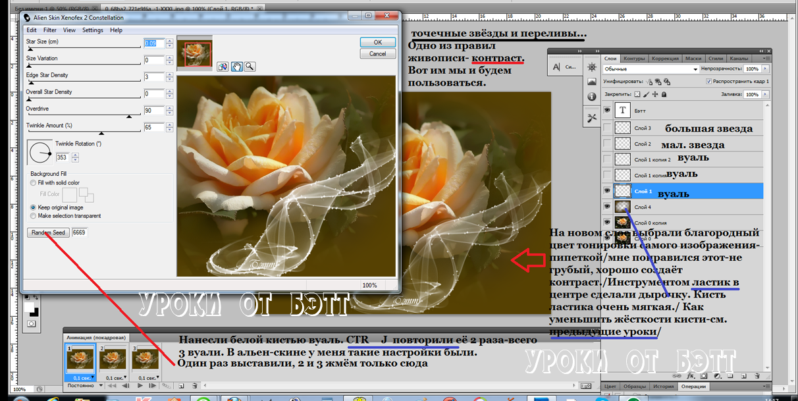
Task: Go to previous animation frame
Action: [x=126, y=386]
